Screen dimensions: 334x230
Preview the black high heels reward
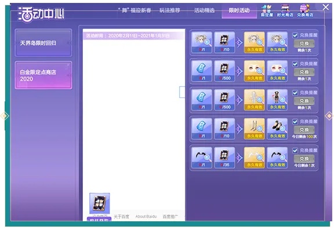pos(277,129)
